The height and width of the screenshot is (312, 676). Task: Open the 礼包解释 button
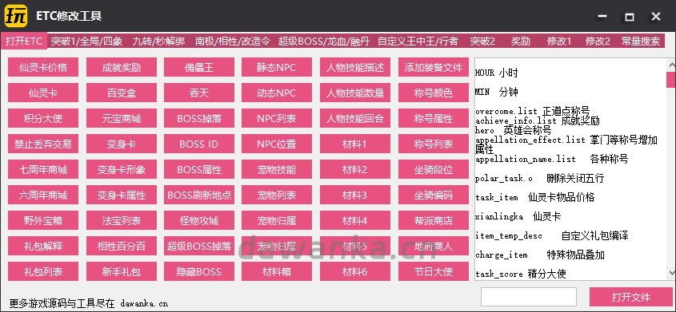coord(43,246)
